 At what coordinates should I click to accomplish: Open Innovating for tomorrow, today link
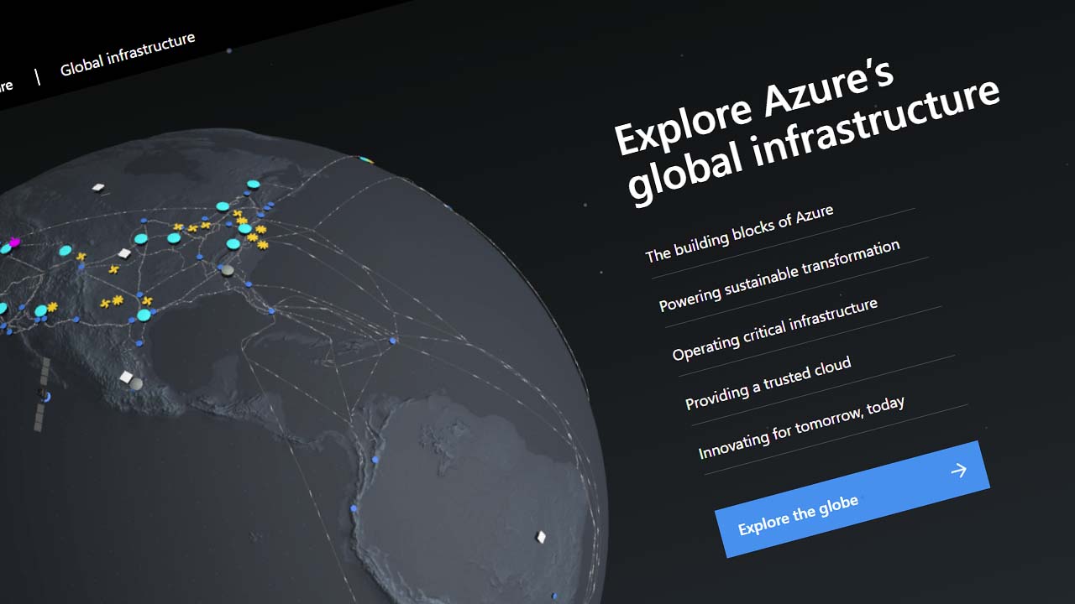coord(801,428)
